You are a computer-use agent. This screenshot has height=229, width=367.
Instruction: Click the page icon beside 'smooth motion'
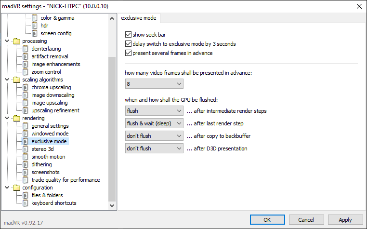(x=26, y=157)
